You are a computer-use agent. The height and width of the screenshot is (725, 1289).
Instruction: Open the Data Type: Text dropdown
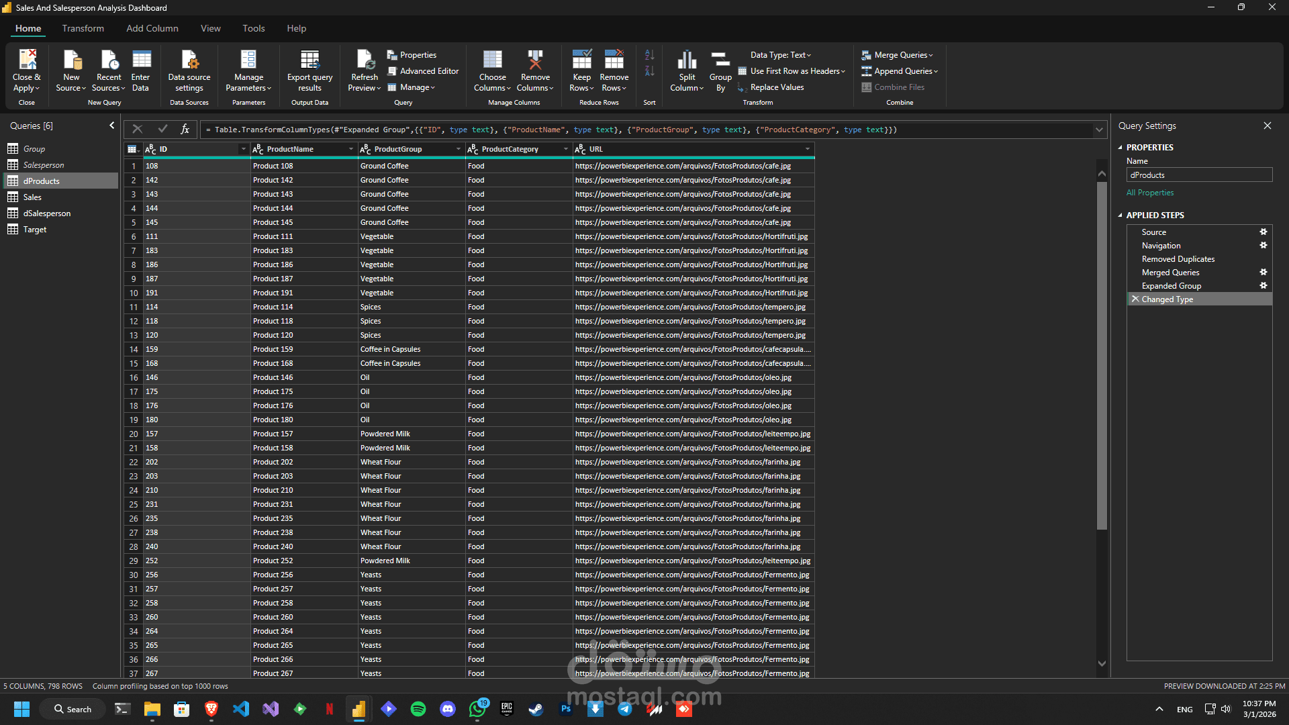(780, 55)
